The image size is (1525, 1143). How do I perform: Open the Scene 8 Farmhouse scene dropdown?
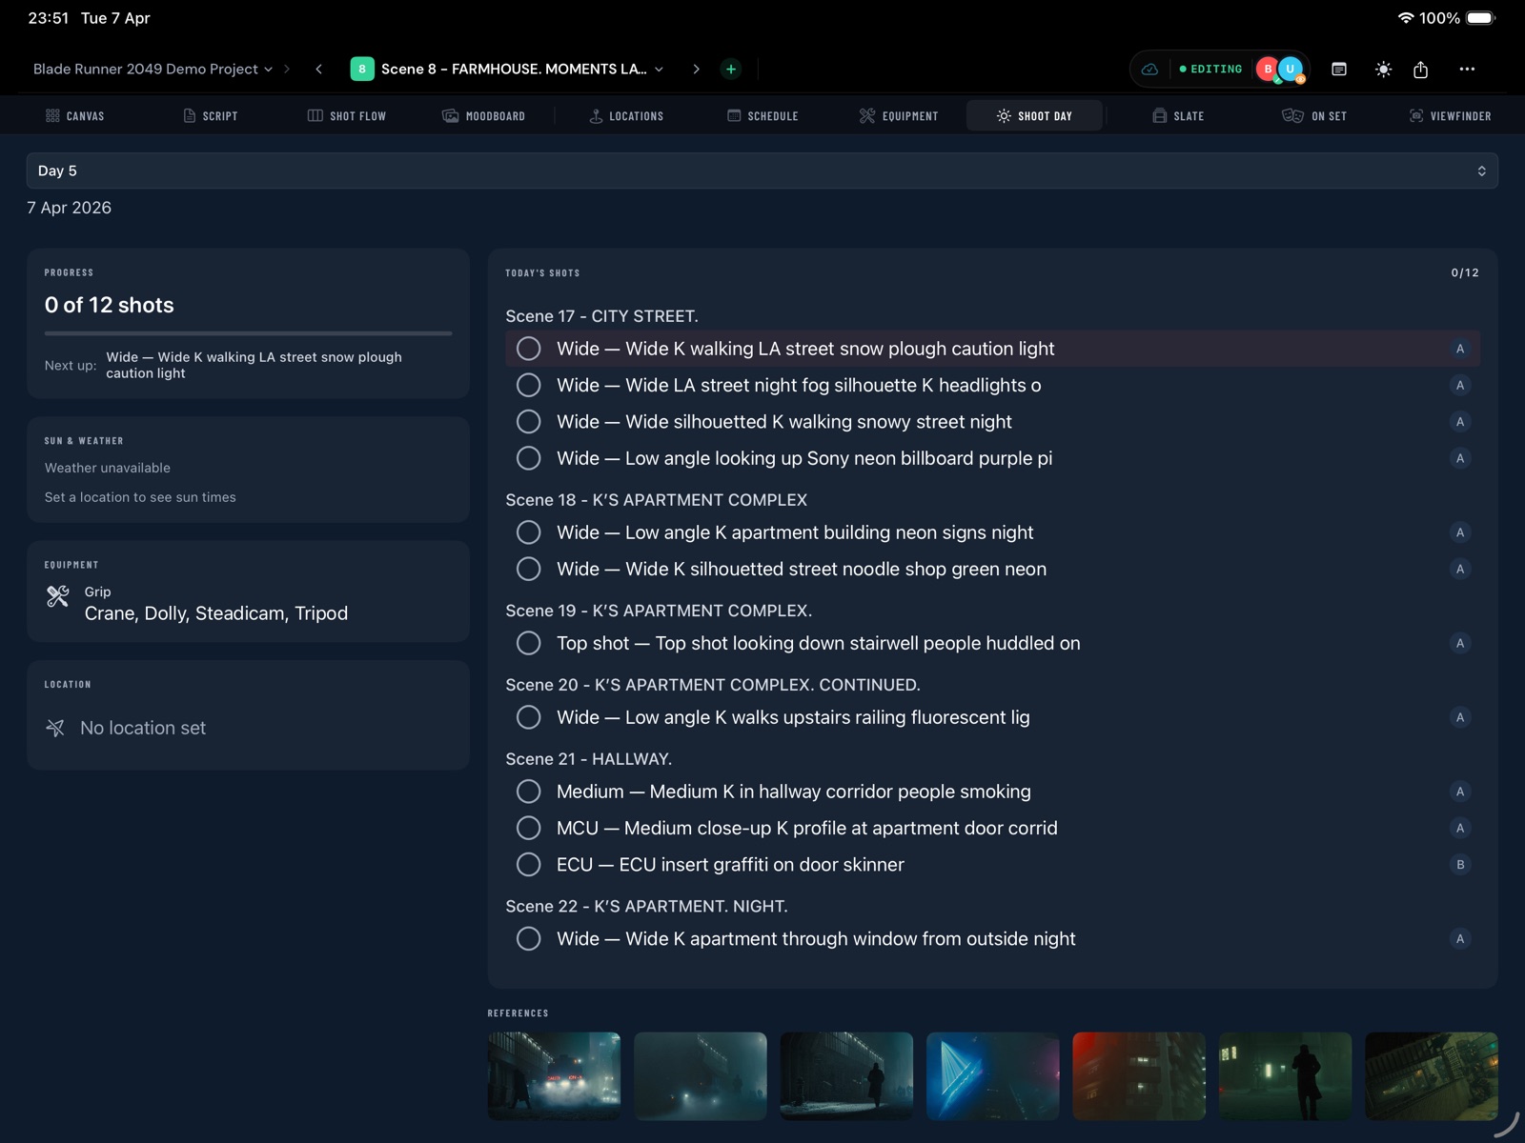click(x=515, y=69)
